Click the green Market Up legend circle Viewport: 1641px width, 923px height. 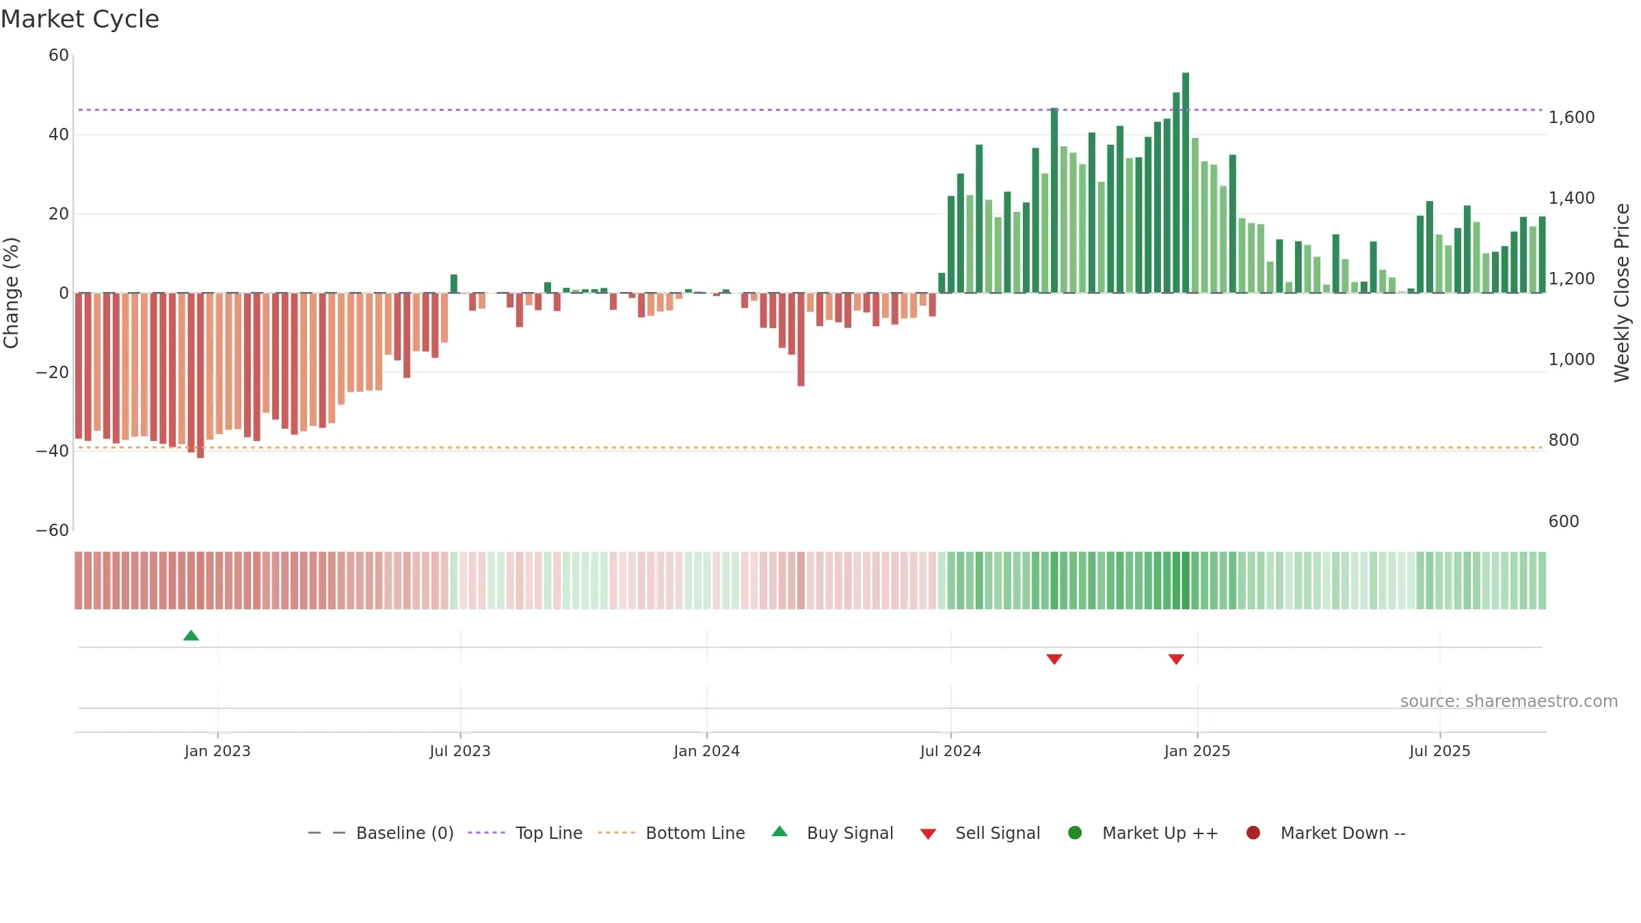tap(1075, 833)
